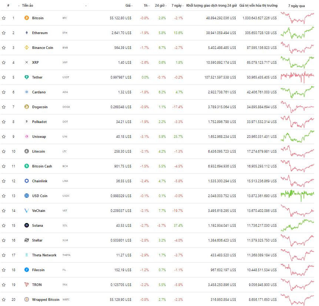Open Tether's 7-day sparkline chart
Image resolution: width=319 pixels, height=306 pixels.
(x=298, y=77)
